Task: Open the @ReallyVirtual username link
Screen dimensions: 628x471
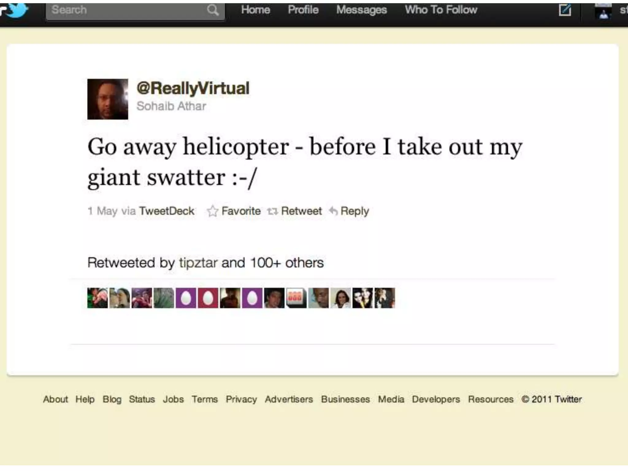Action: point(193,88)
